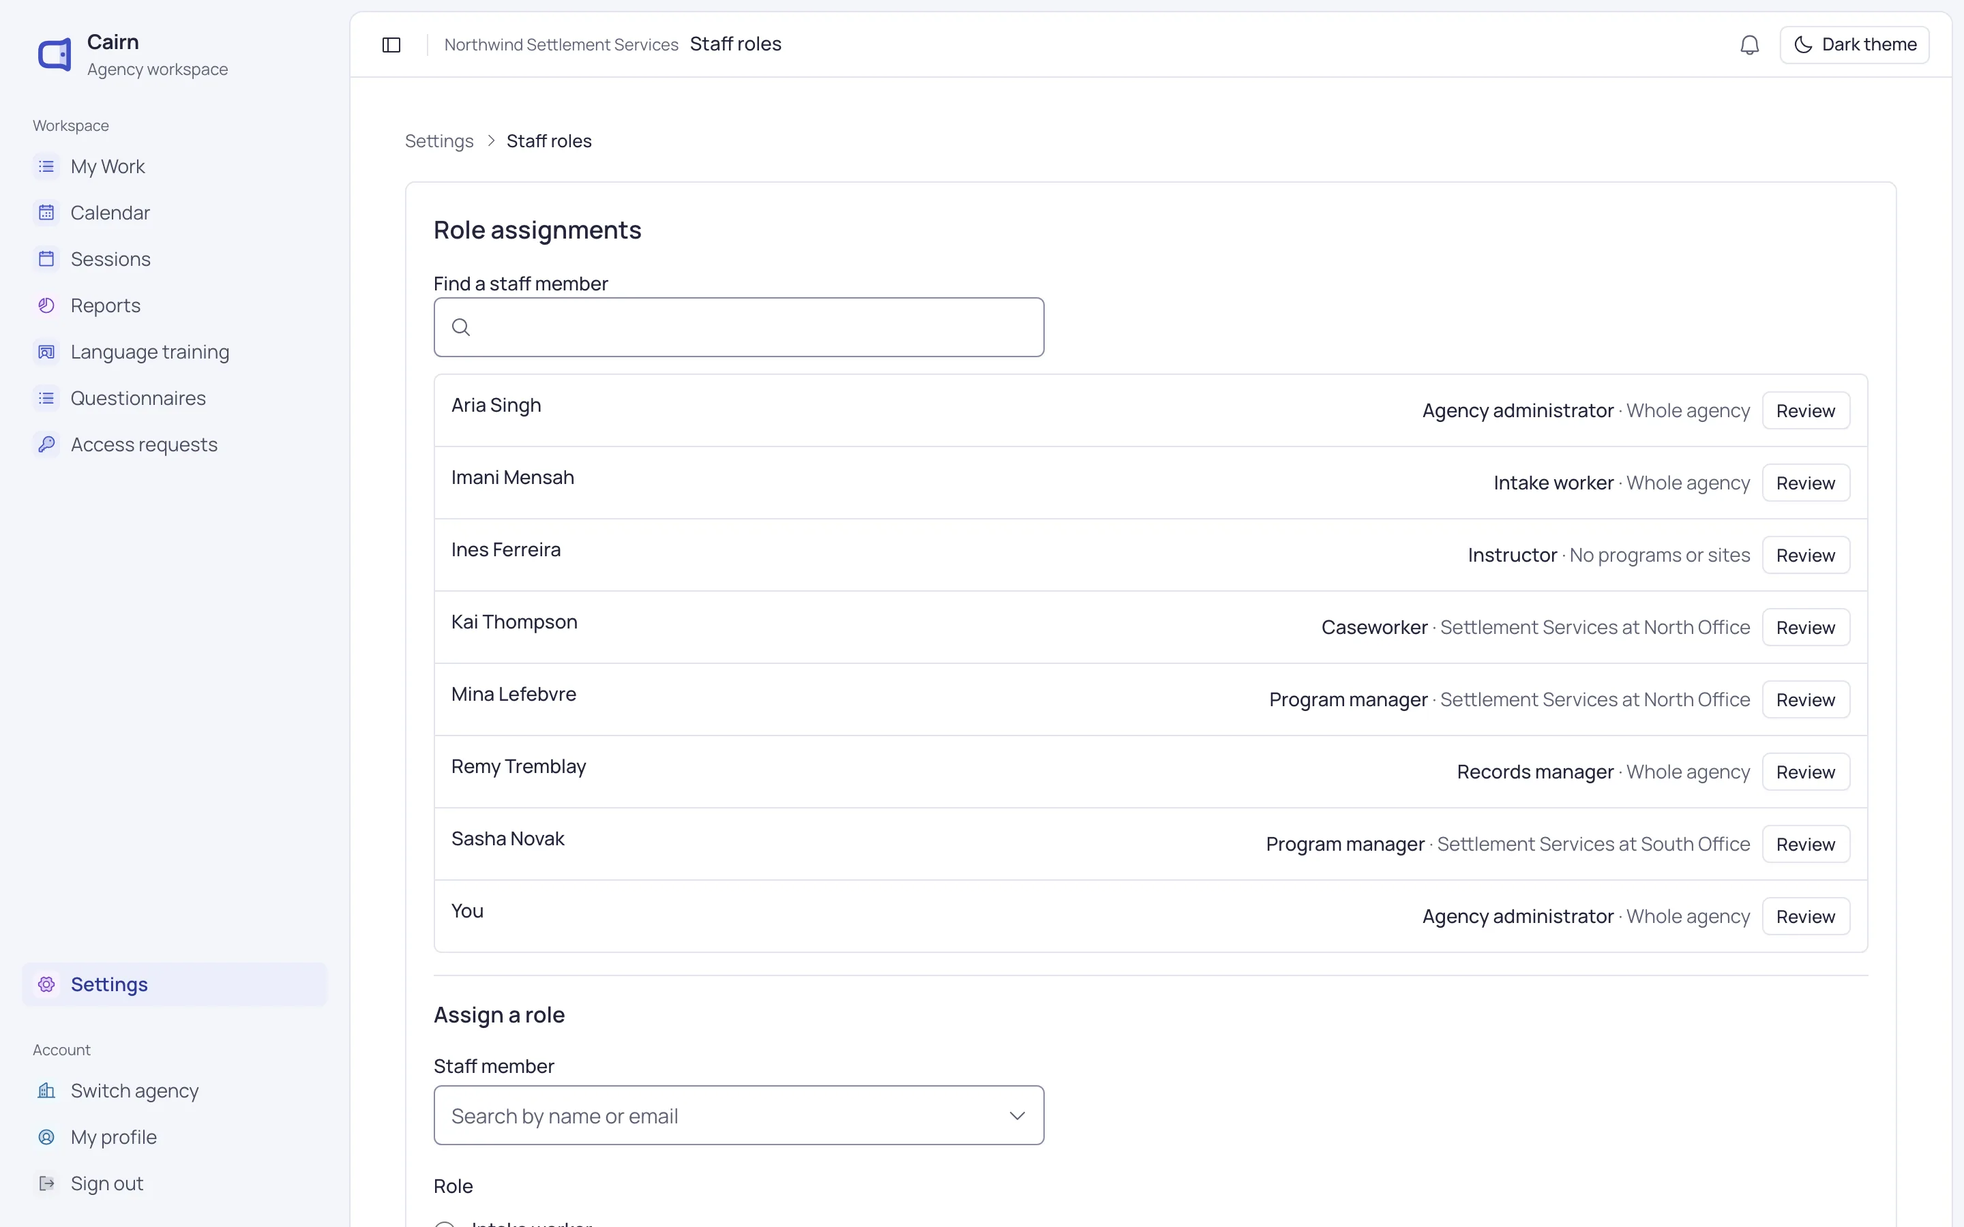Click the Questionnaires list icon
This screenshot has height=1227, width=1964.
click(x=46, y=397)
